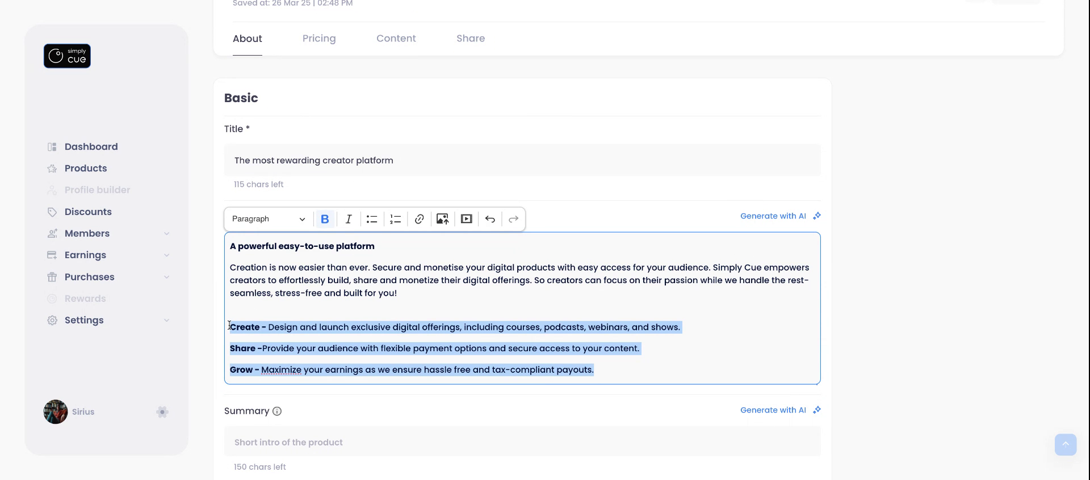Image resolution: width=1090 pixels, height=480 pixels.
Task: Toggle italic text formatting
Action: (x=349, y=219)
